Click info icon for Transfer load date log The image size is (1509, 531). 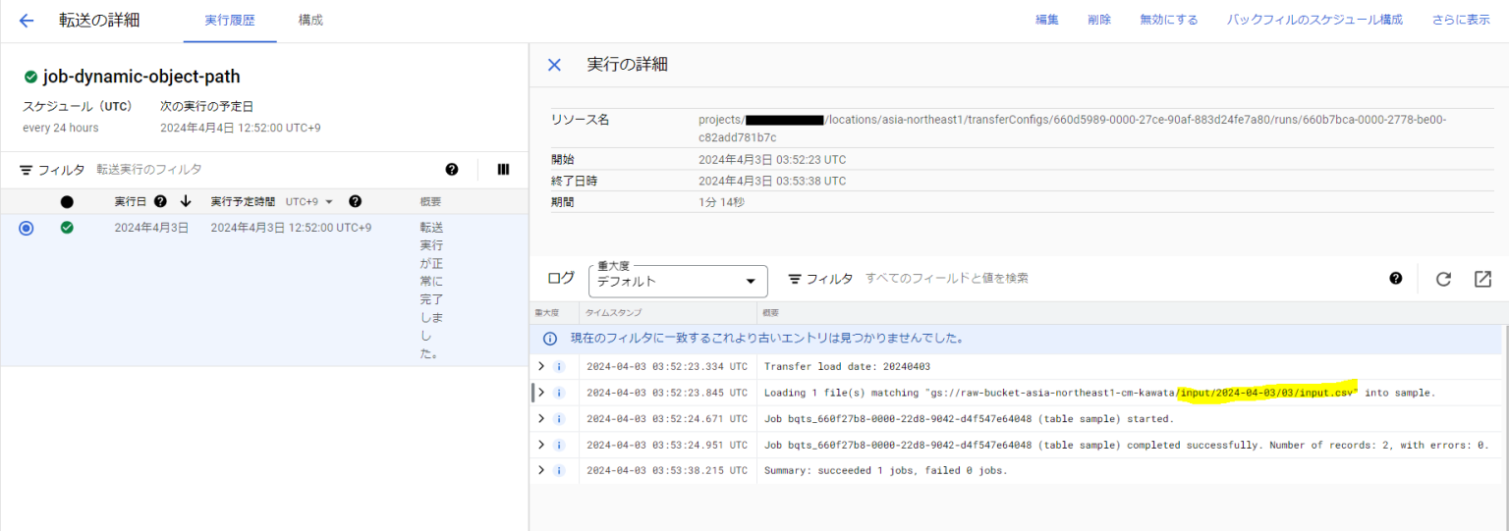click(559, 366)
